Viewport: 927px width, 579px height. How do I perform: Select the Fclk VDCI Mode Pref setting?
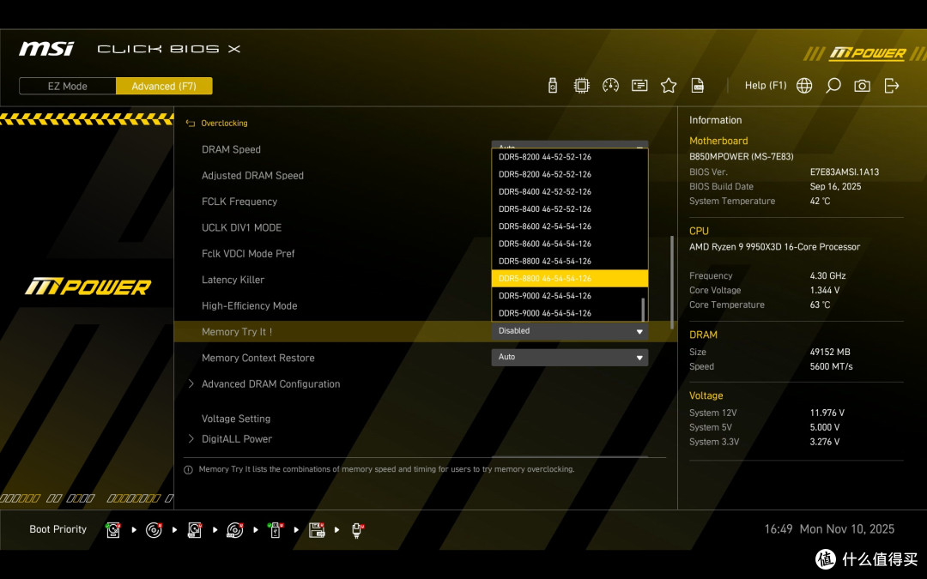(x=248, y=253)
